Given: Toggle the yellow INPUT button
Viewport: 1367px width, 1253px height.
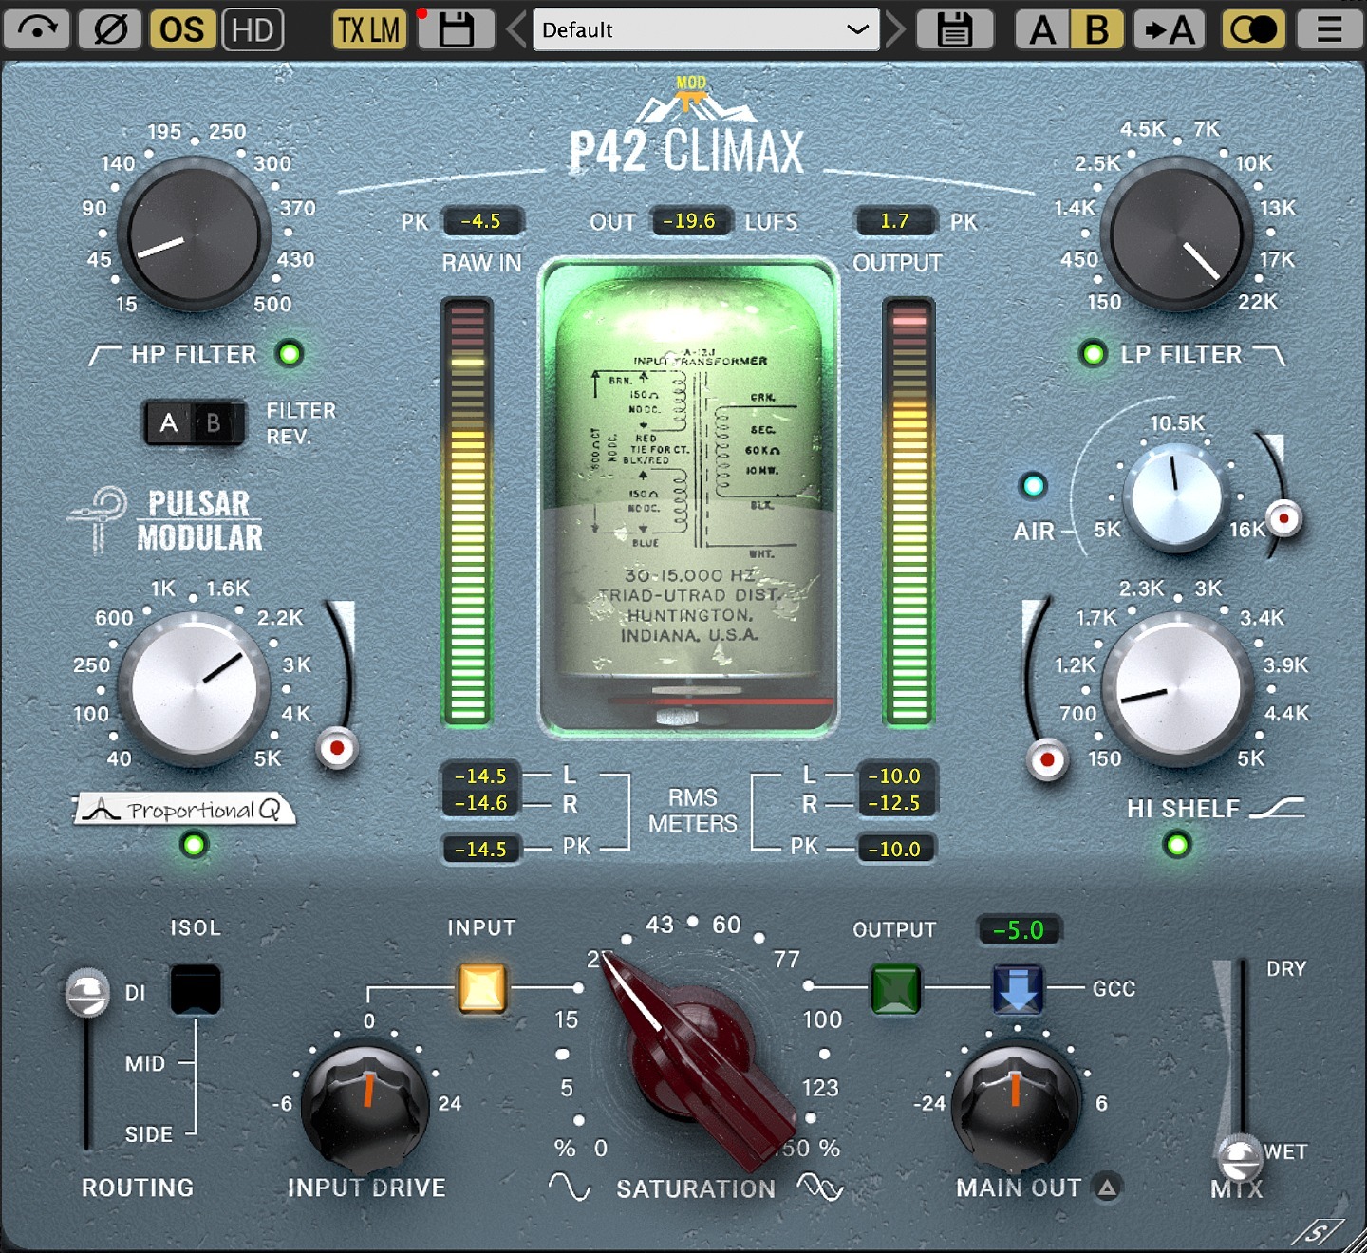Looking at the screenshot, I should click(482, 988).
